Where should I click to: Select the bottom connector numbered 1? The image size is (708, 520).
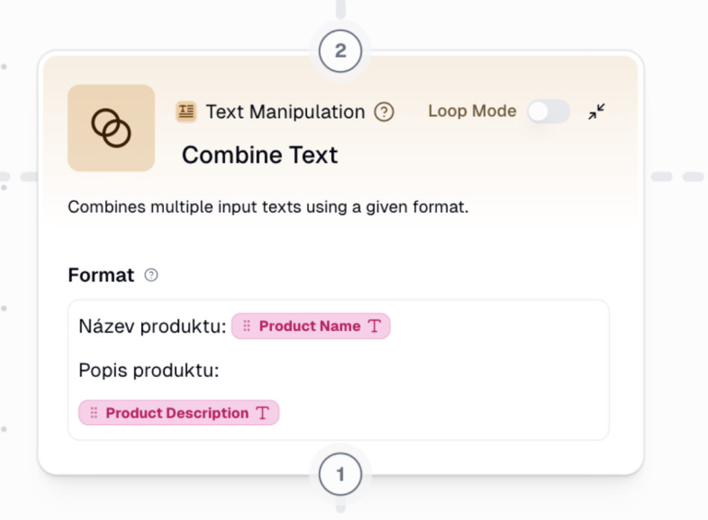tap(340, 475)
